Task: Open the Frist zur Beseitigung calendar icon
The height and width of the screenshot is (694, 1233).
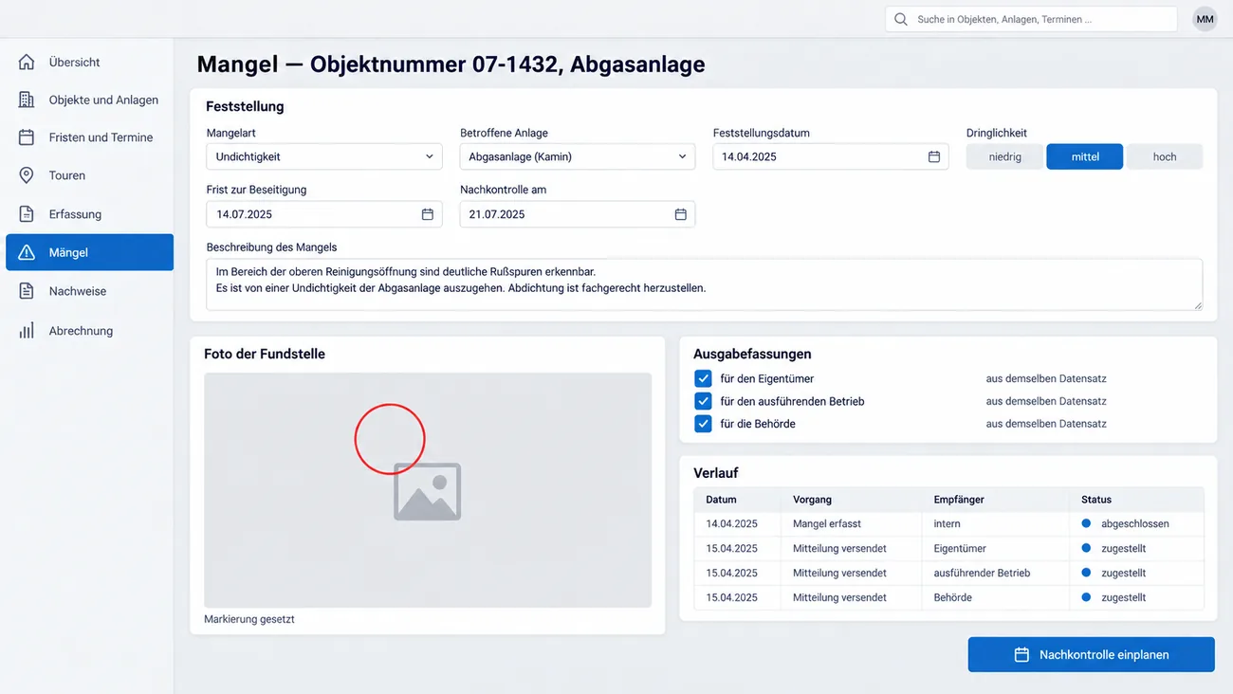Action: pos(428,214)
